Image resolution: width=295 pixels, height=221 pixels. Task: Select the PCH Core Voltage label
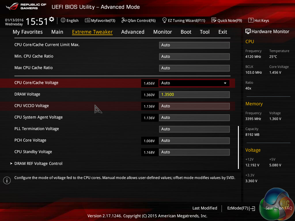pyautogui.click(x=30, y=140)
